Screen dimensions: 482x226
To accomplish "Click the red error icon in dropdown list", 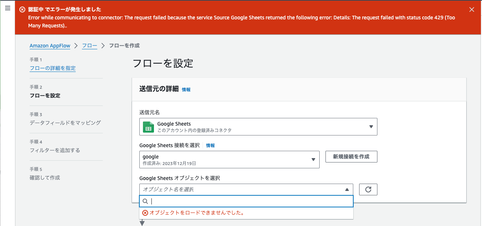I will point(145,213).
